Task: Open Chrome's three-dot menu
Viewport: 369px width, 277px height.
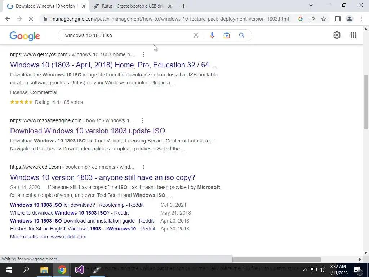Action: pos(361,19)
